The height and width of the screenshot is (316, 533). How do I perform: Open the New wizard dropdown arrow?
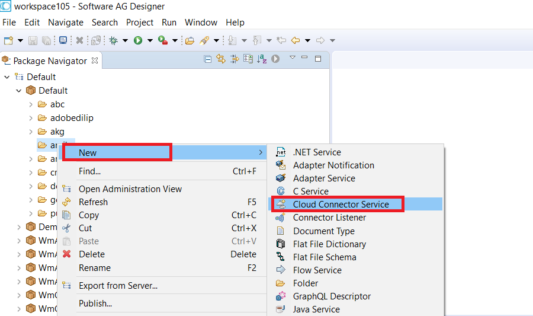click(20, 40)
